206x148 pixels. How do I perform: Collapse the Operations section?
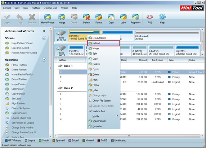[44, 60]
